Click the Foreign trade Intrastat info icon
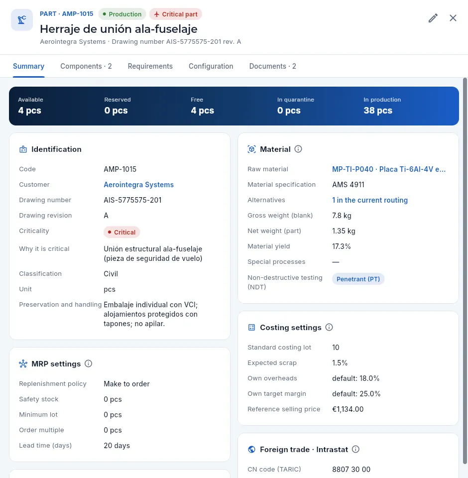This screenshot has height=478, width=468. (355, 449)
